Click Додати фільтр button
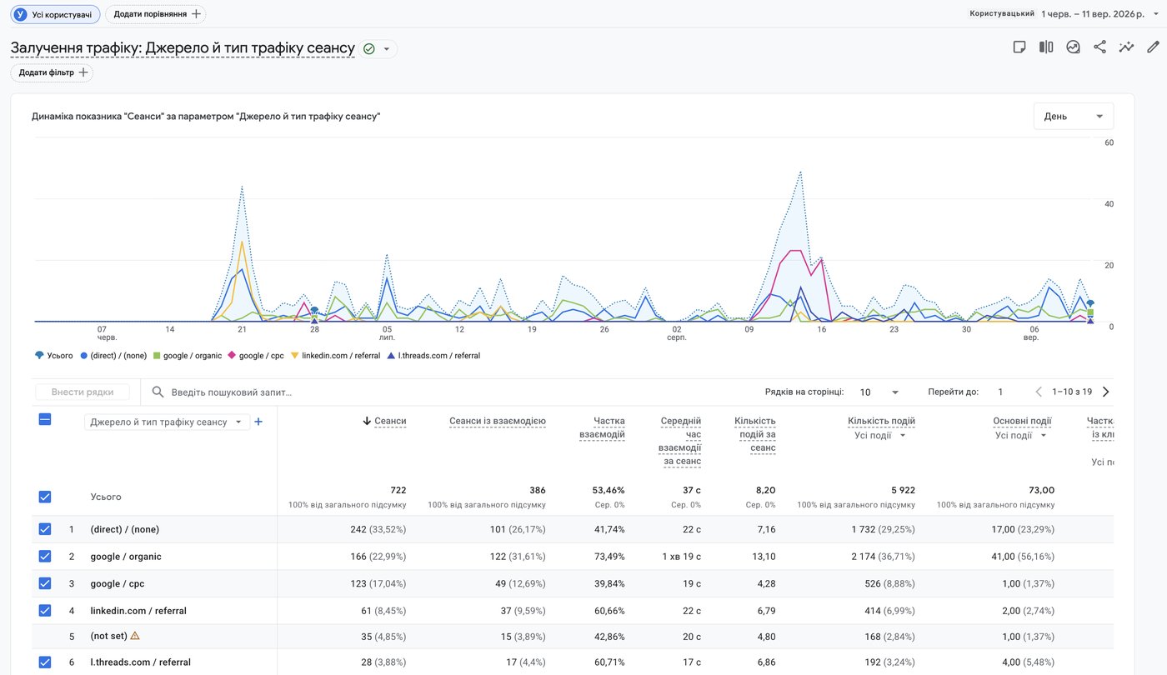The image size is (1167, 675). click(52, 72)
